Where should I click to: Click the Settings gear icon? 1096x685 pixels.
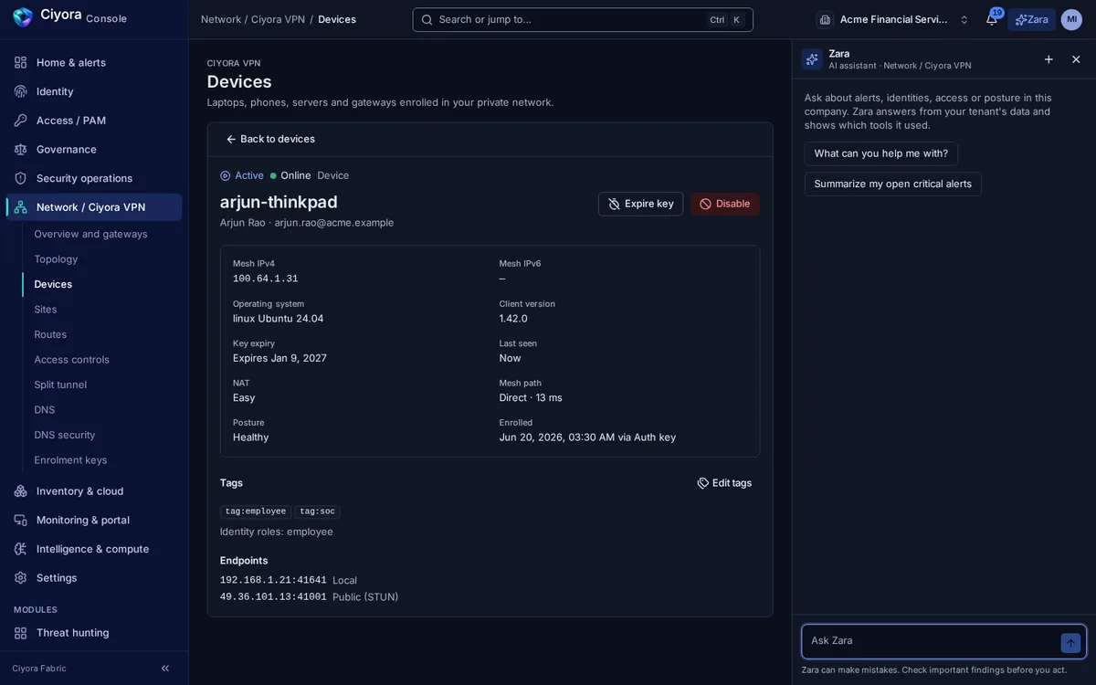click(20, 578)
